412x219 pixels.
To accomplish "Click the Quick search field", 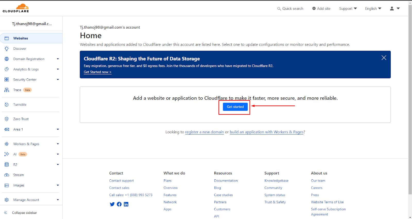I will coord(290,9).
